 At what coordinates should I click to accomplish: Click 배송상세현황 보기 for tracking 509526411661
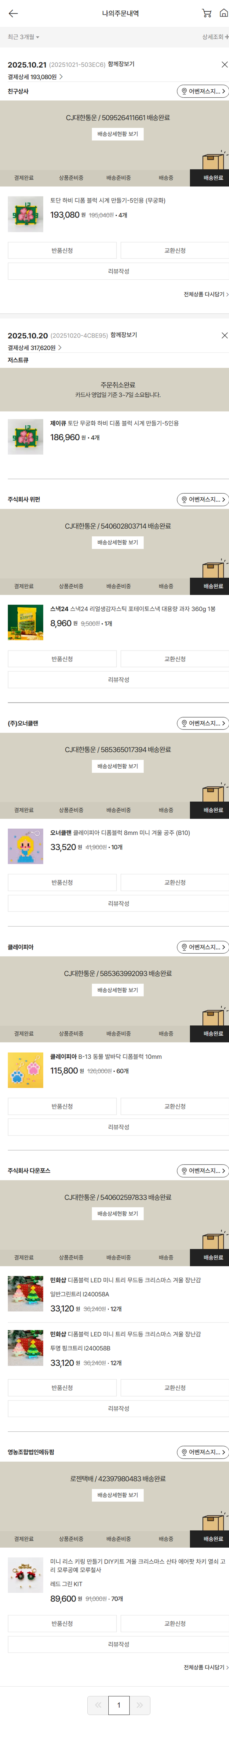click(117, 134)
